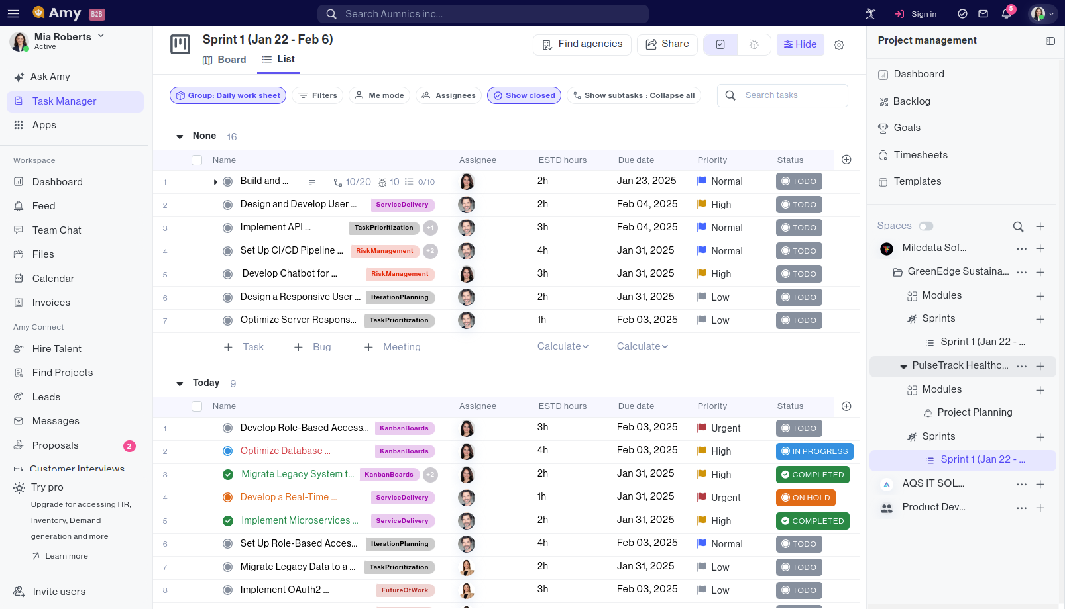Switch to the List tab
Viewport: 1065px width, 609px height.
click(278, 59)
